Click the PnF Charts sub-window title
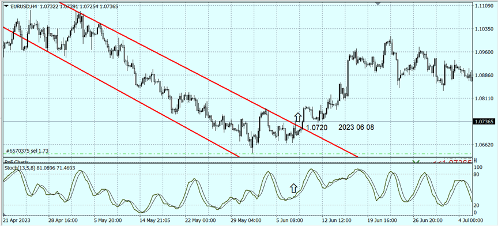 [16, 162]
